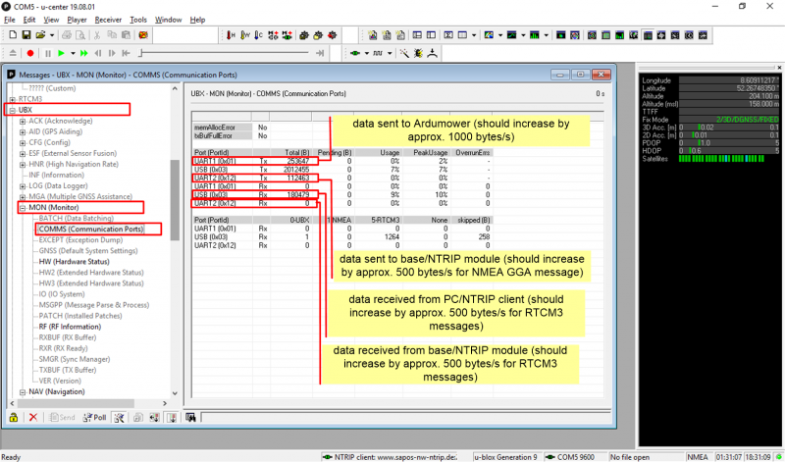Screen dimensions: 785x462
Task: Click the Hotstart thermometer H icon
Action: point(231,35)
